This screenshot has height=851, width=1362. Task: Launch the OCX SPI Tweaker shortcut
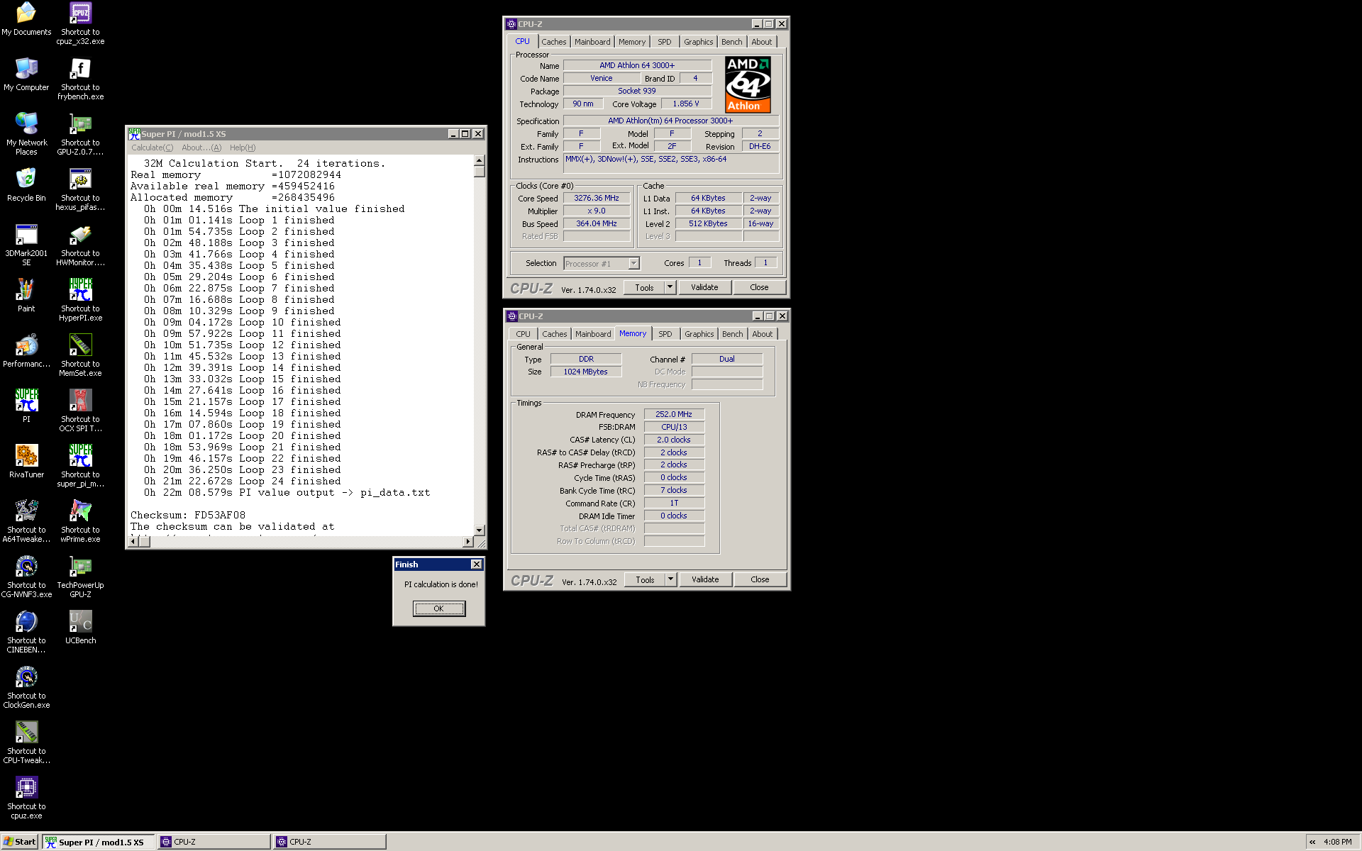coord(80,411)
